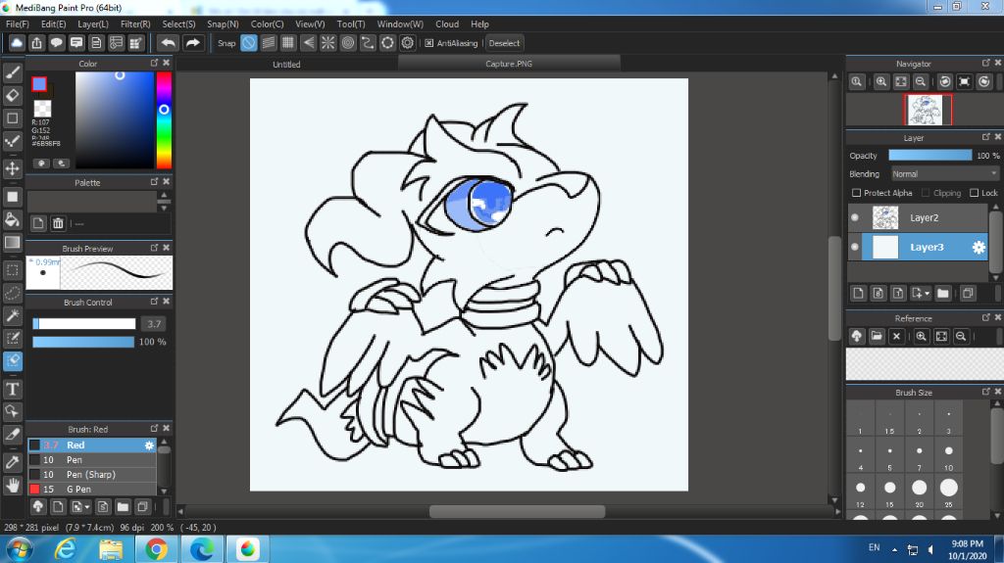Select the Brush tool in left toolbar
The height and width of the screenshot is (563, 1004).
[x=12, y=72]
